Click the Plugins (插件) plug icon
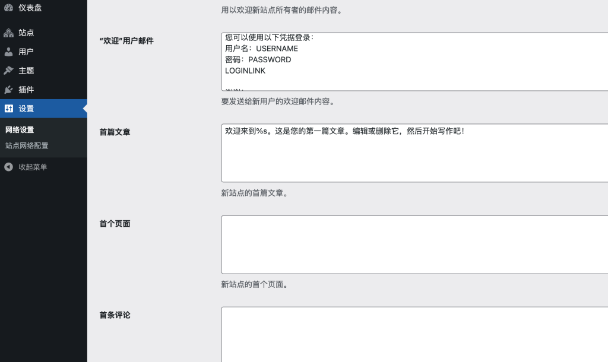Screen dimensions: 608x362 tap(9, 90)
